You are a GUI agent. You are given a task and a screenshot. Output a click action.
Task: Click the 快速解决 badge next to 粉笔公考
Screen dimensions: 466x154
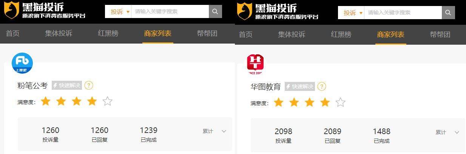(67, 85)
